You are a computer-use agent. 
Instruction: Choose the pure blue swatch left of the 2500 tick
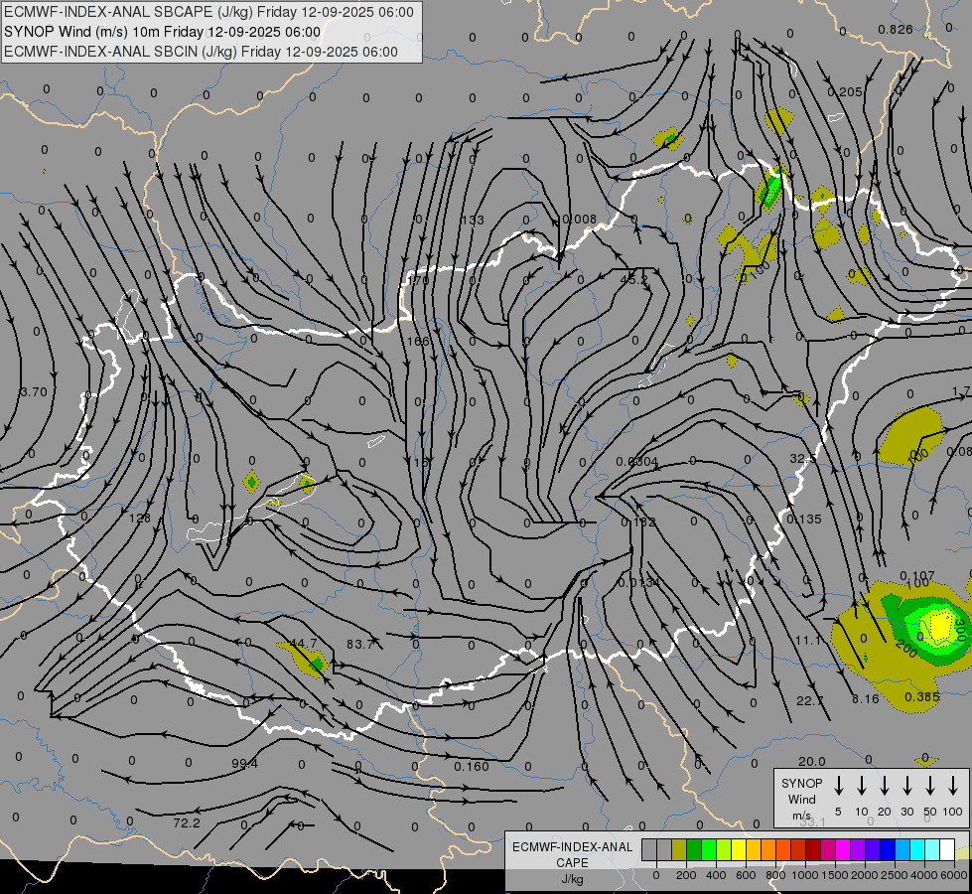pyautogui.click(x=887, y=849)
